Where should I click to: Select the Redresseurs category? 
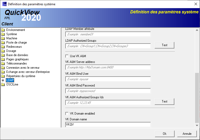[14, 47]
